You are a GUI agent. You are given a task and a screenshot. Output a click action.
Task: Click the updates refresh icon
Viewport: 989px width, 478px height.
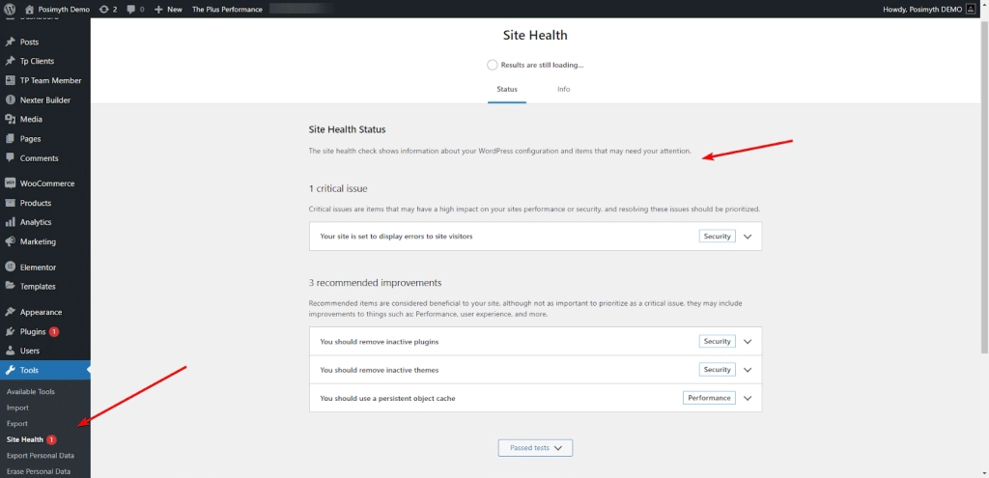[104, 10]
